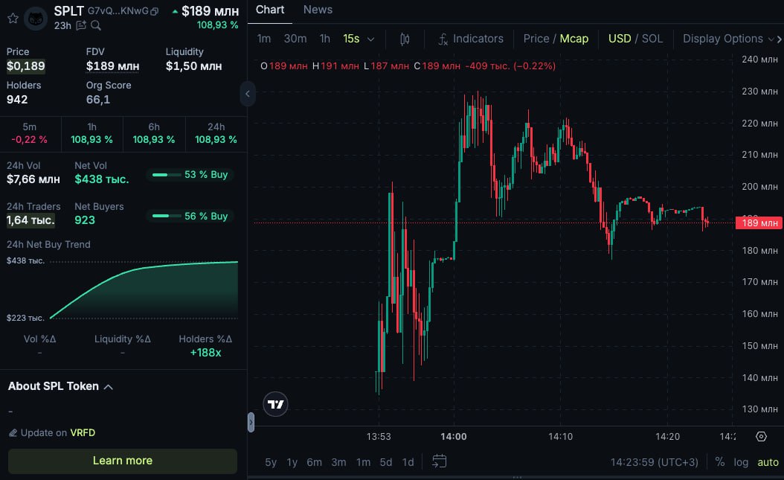Open the add-note icon beside 23h
The height and width of the screenshot is (480, 784).
click(81, 26)
